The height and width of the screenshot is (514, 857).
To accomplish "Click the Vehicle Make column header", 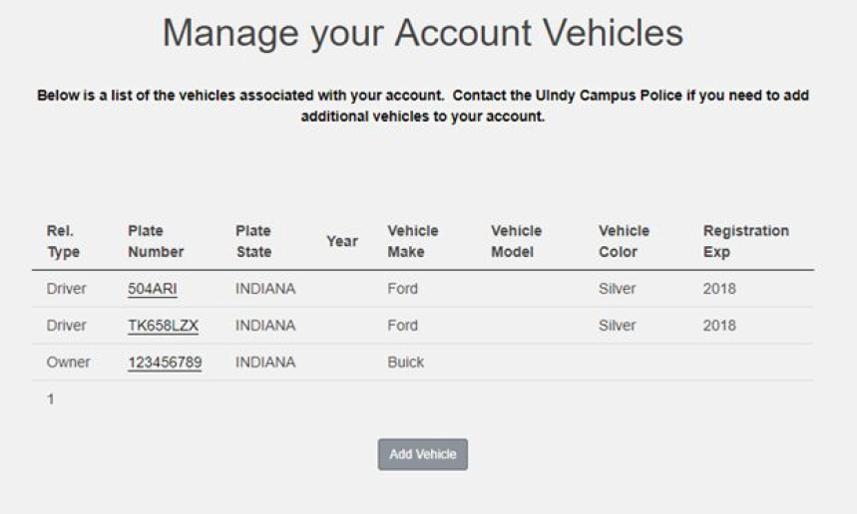I will pyautogui.click(x=412, y=241).
